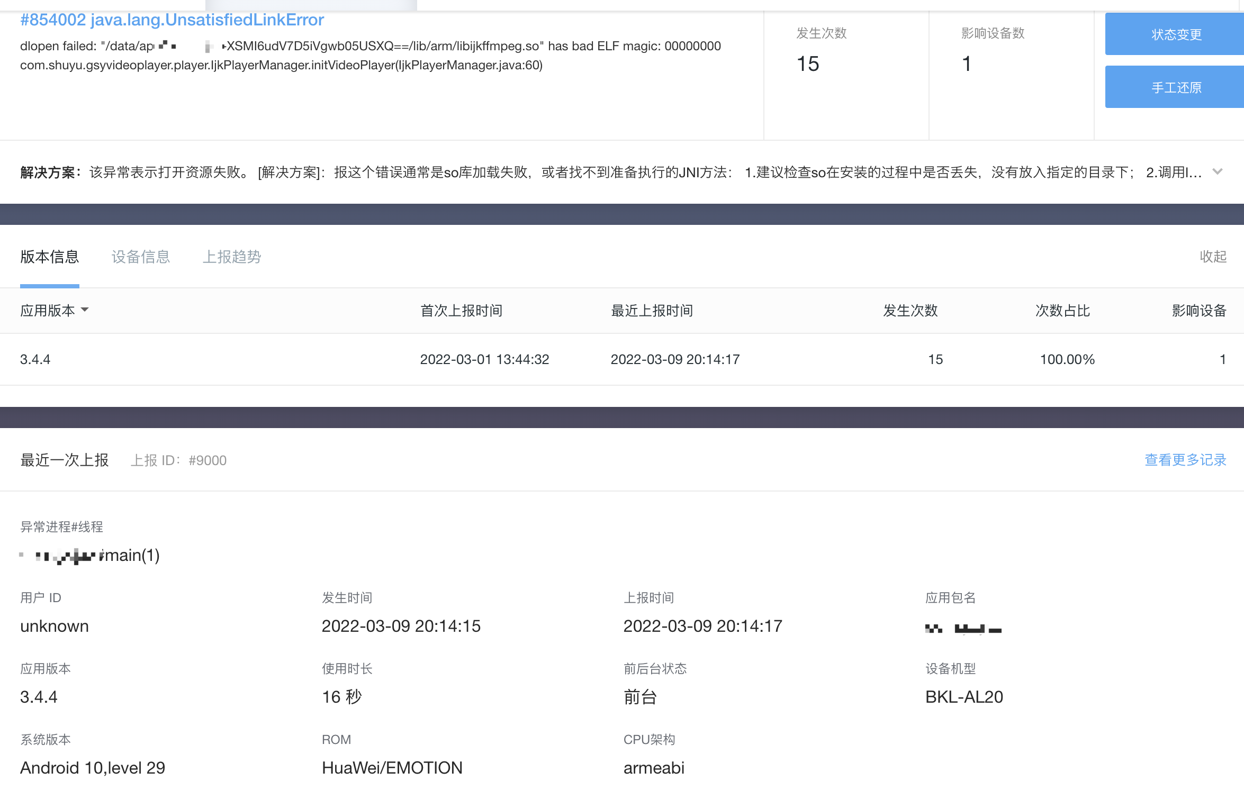Expand the full 解决方案 text
This screenshot has width=1244, height=799.
[x=1218, y=171]
